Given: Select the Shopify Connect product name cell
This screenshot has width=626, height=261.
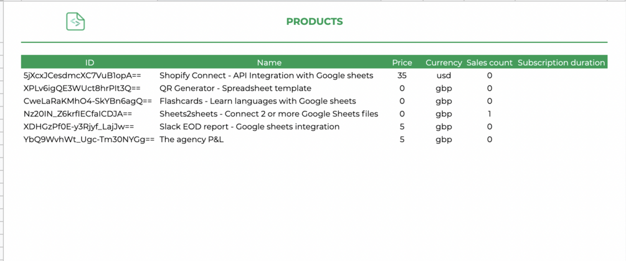Looking at the screenshot, I should click(266, 75).
